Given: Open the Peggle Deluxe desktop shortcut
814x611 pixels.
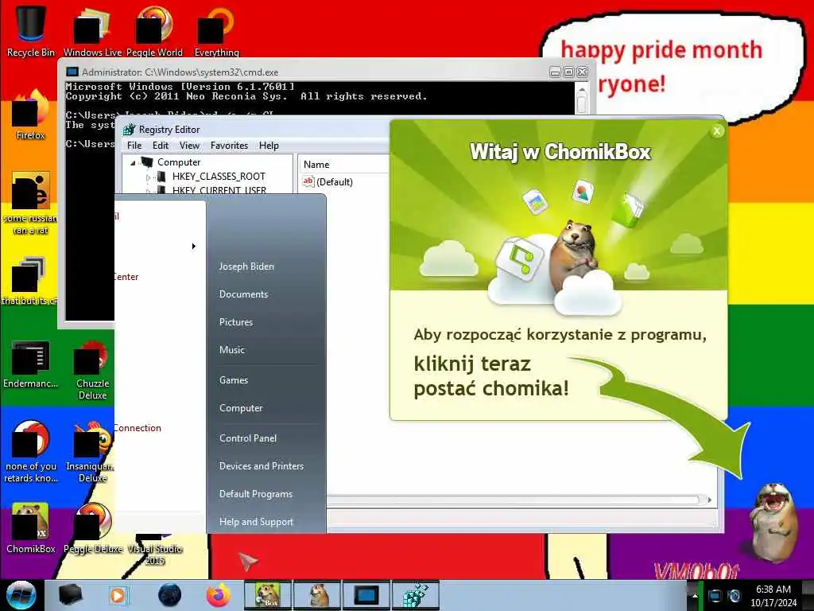Looking at the screenshot, I should (92, 528).
